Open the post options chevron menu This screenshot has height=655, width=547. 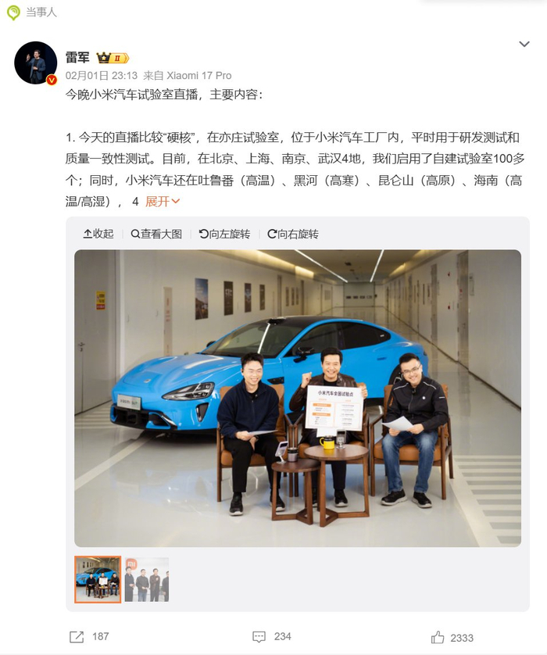click(524, 44)
